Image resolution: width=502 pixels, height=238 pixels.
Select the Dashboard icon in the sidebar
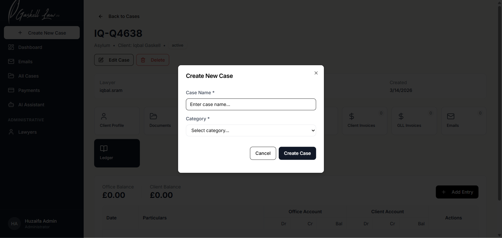(x=11, y=47)
